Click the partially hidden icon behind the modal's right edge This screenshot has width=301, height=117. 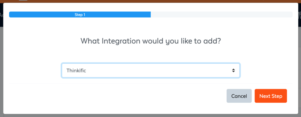(x=300, y=15)
